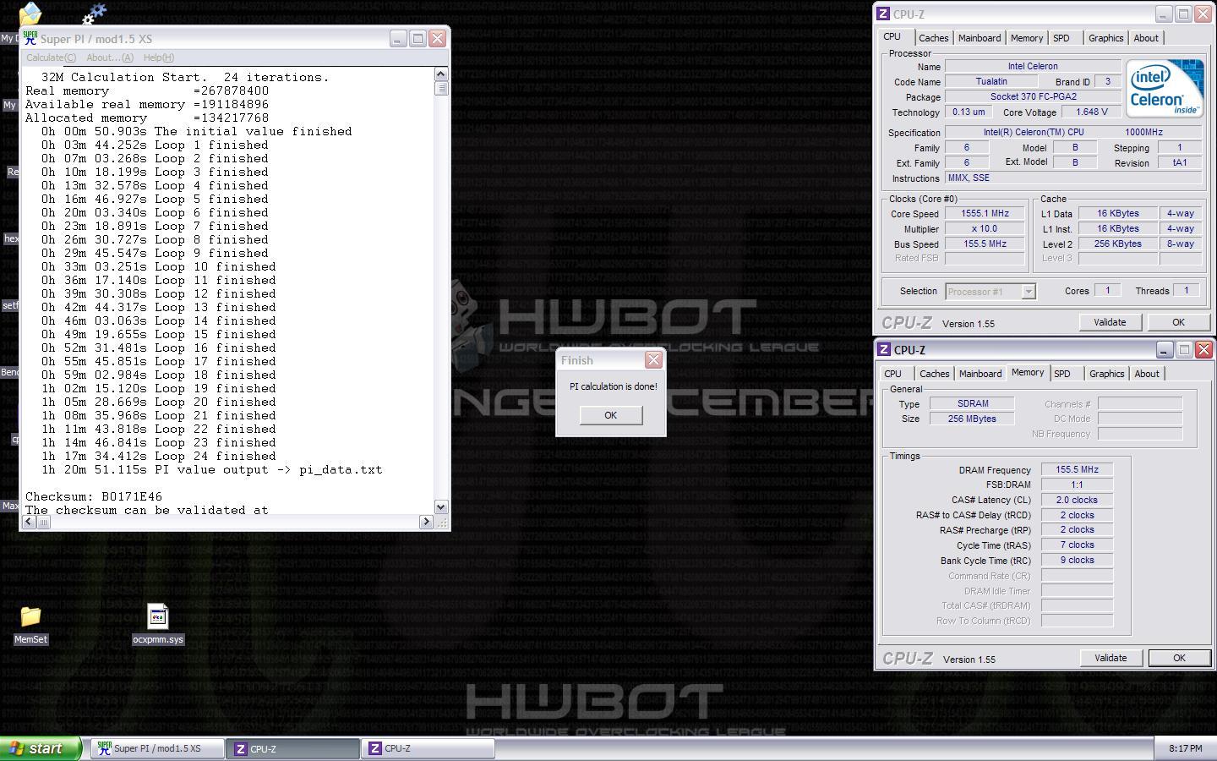
Task: Switch to Mainboard tab in top CPU-Z
Action: pos(980,38)
